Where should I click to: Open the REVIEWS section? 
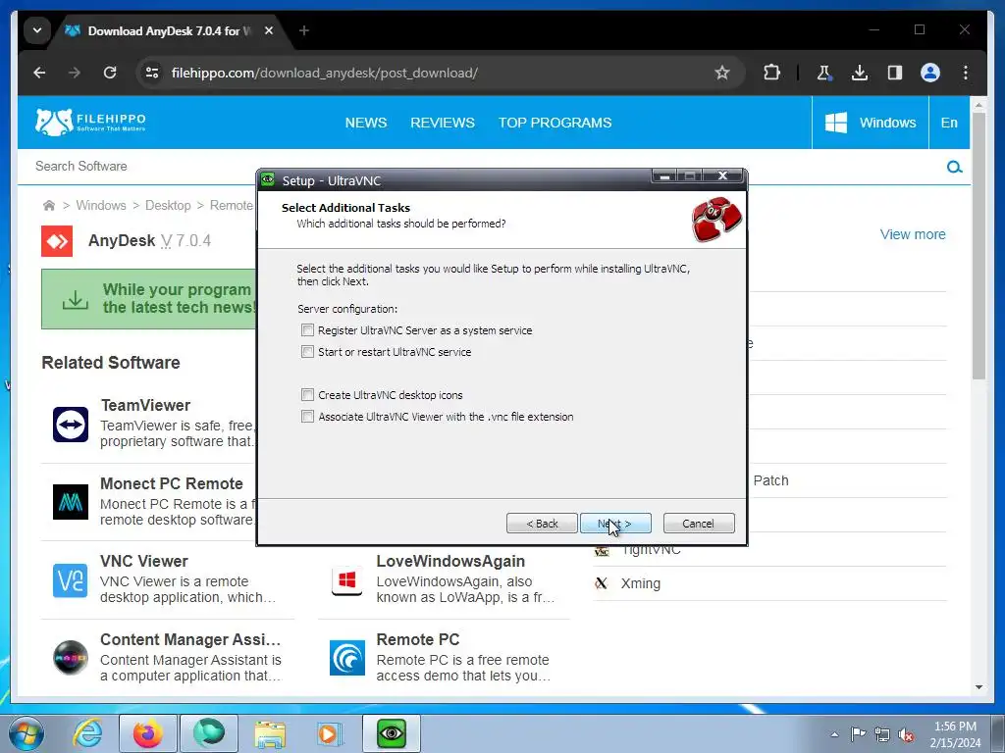click(x=443, y=123)
